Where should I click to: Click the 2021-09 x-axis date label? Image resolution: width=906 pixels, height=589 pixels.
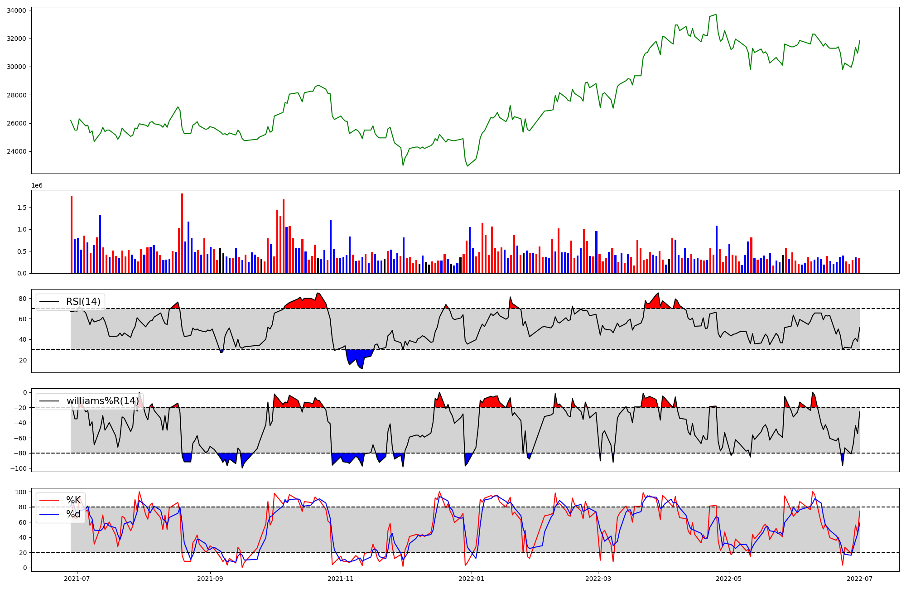[x=210, y=579]
